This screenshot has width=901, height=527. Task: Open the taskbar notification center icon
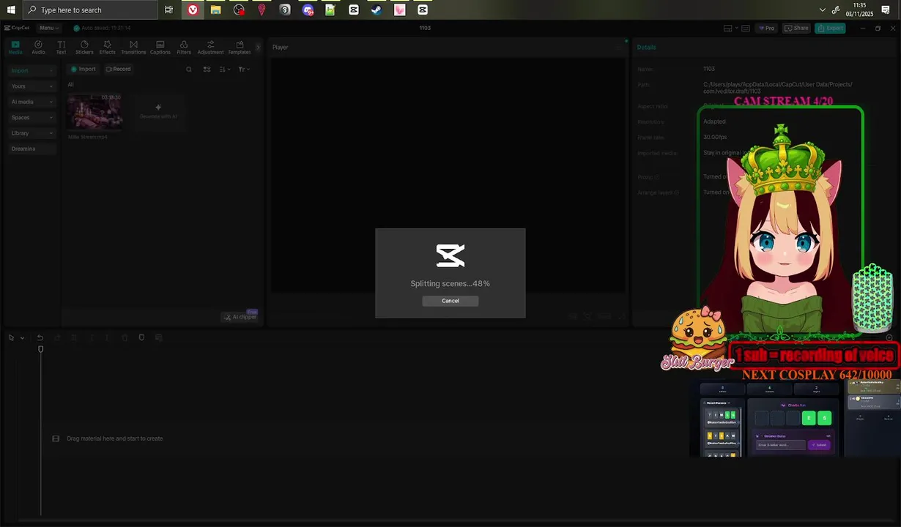885,10
